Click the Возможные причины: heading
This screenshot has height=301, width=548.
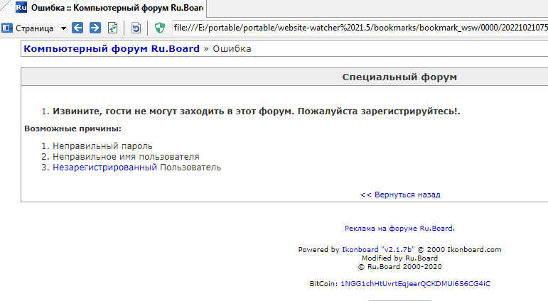pos(72,128)
